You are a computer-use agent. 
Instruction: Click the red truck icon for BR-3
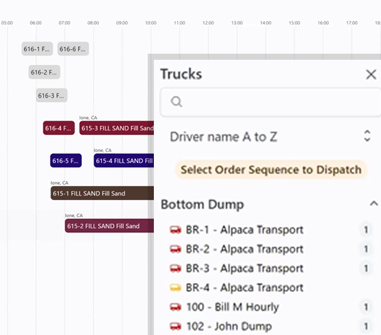(175, 268)
